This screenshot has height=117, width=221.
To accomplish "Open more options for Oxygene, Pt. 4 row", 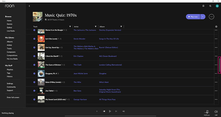I will [216, 73].
